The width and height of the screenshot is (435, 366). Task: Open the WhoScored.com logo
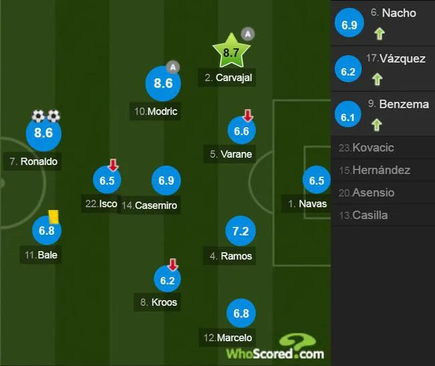pos(275,348)
